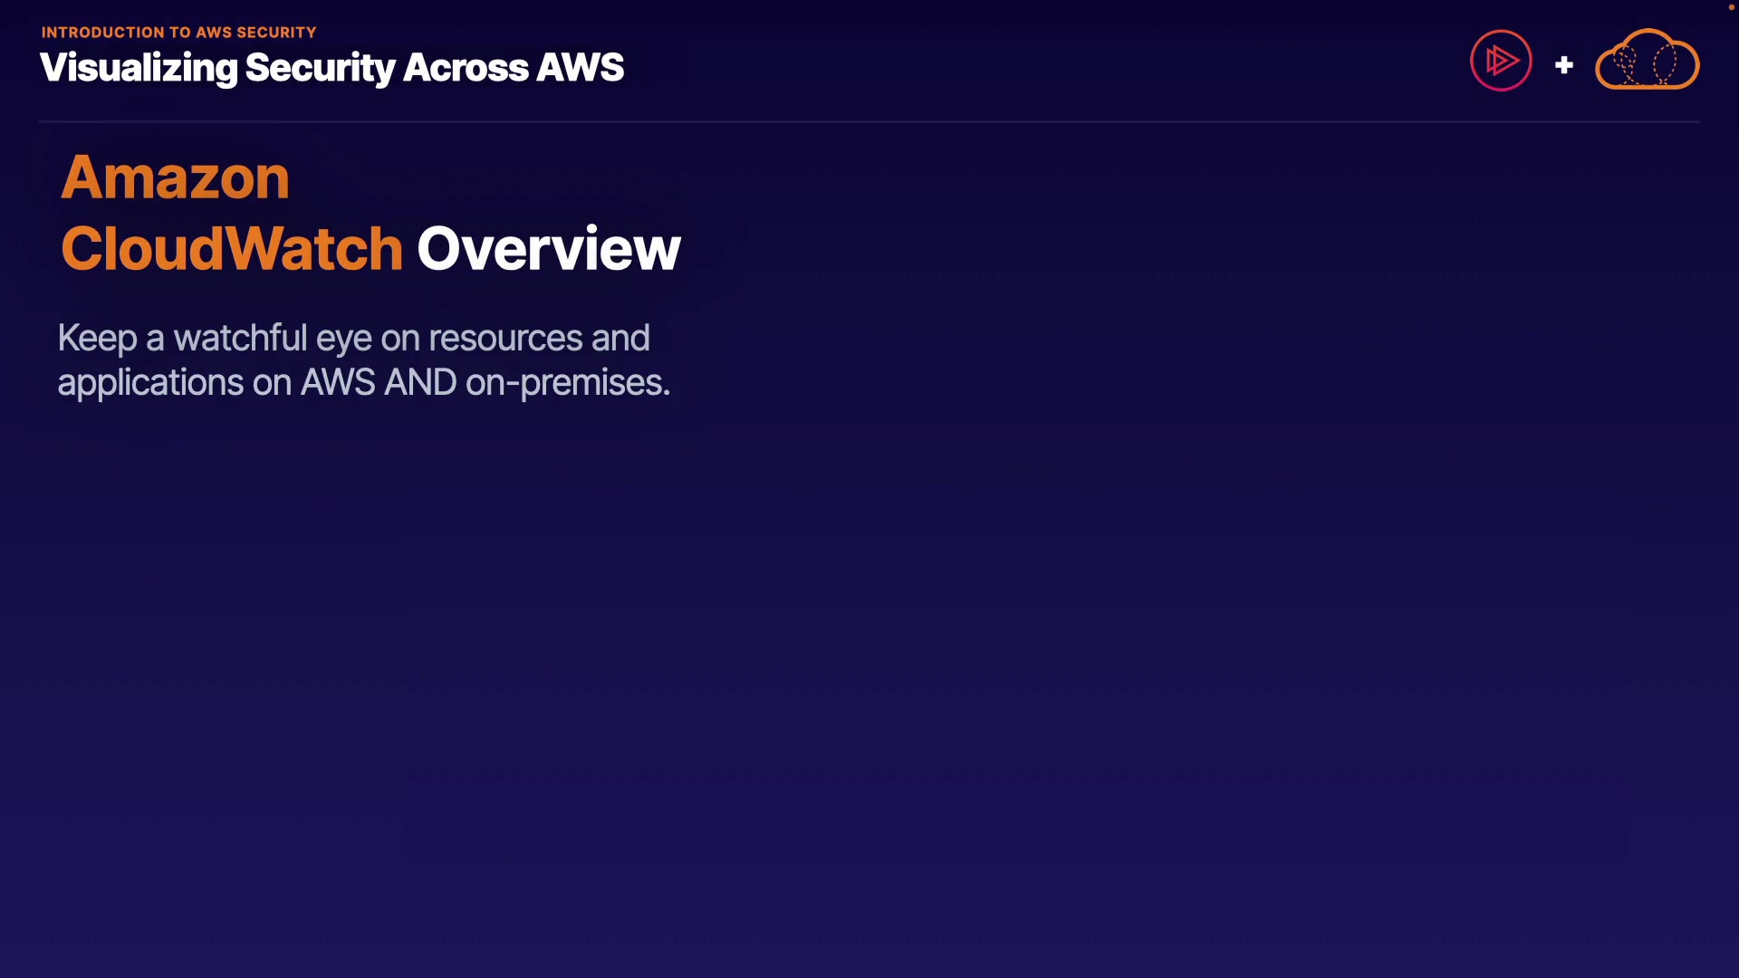
Task: Click the word "applications" in the description
Action: 149,383
